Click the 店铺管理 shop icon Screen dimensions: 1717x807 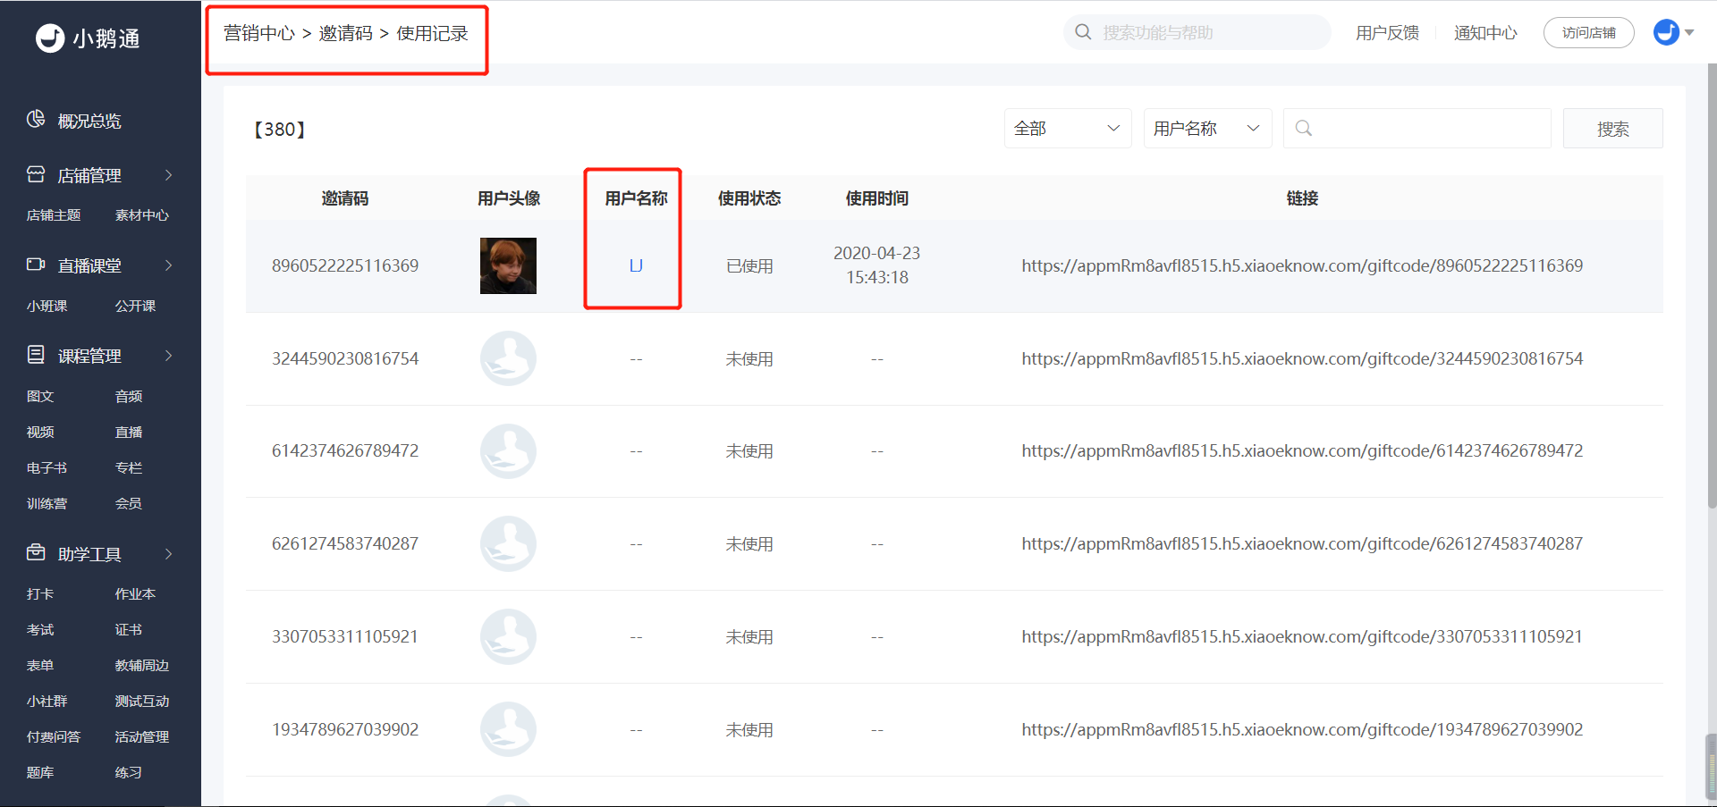36,174
